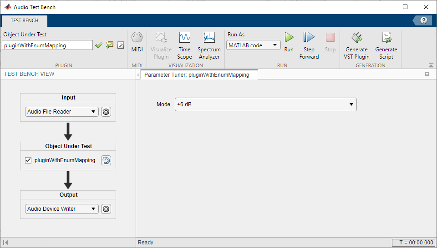Open Audio Device Writer settings gear
The image size is (437, 248).
tap(106, 209)
